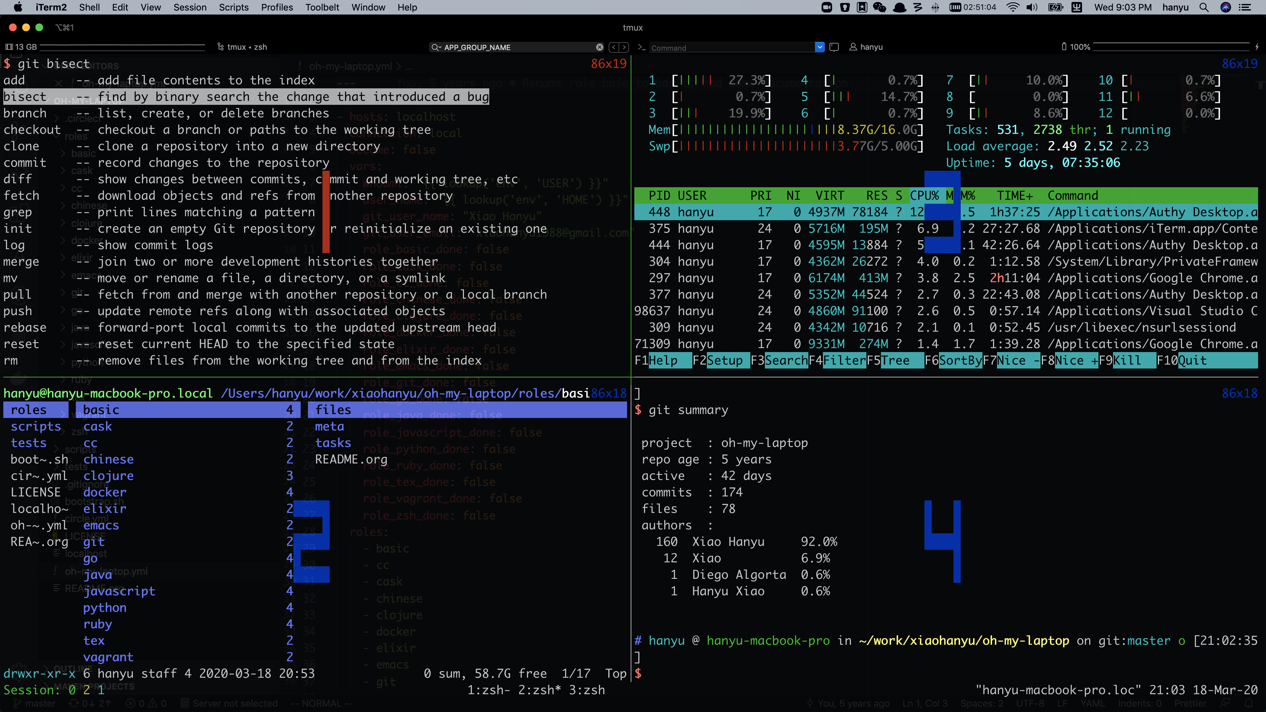Open the Toolbelt menu

click(x=322, y=7)
